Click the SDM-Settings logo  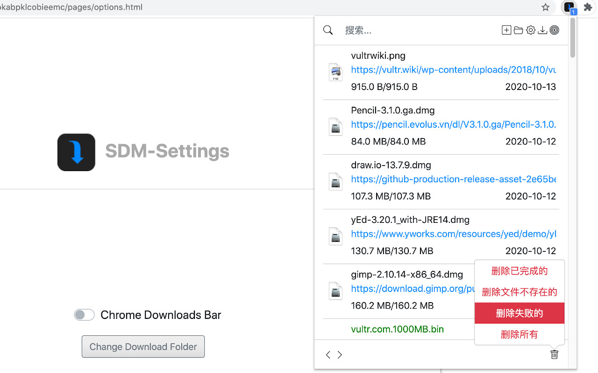(76, 152)
